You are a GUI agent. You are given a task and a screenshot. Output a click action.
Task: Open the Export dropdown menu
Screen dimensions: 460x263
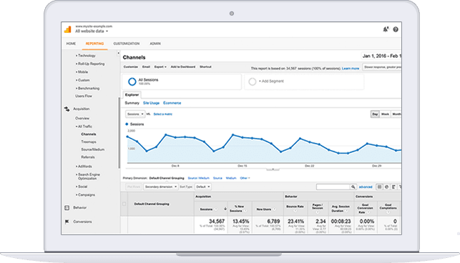point(160,67)
